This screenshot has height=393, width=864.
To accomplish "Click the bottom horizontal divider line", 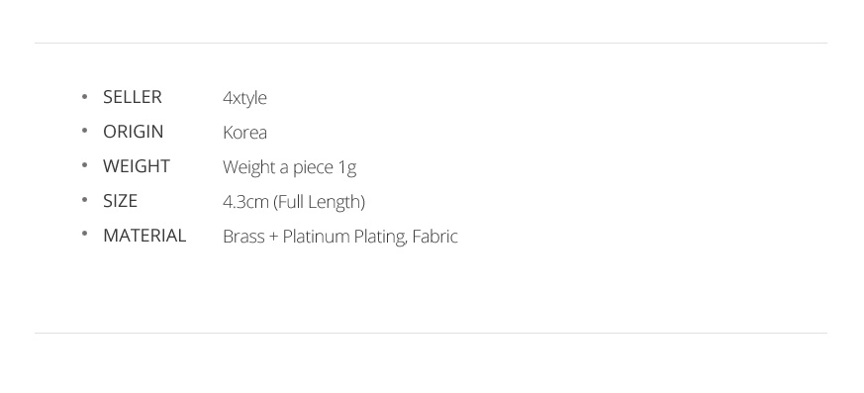I will point(431,333).
